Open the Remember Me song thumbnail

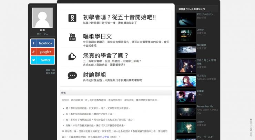(x=186, y=112)
